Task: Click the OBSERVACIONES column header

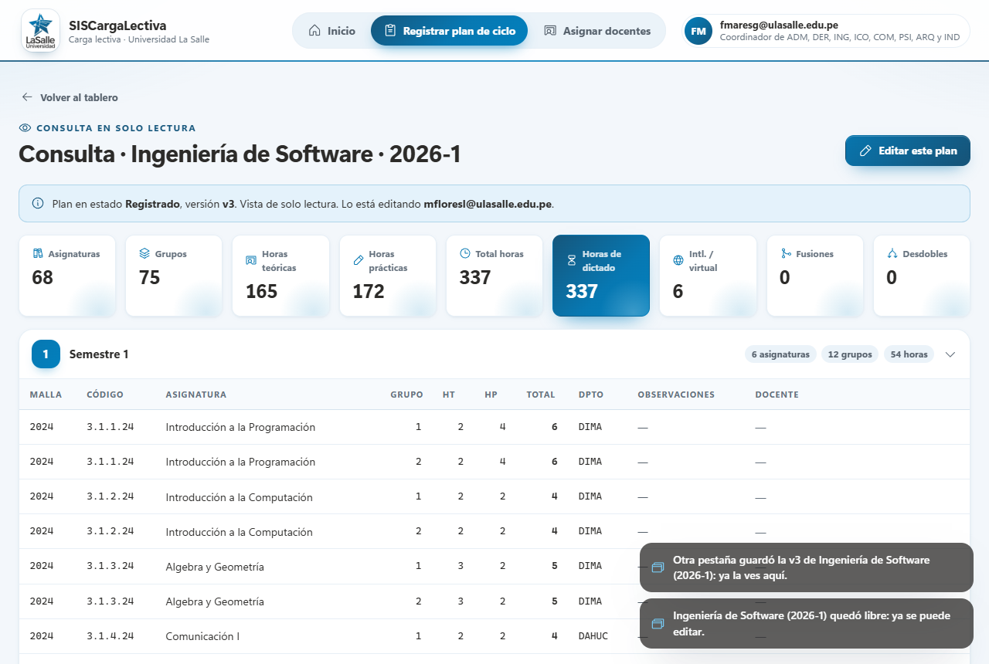Action: [676, 395]
